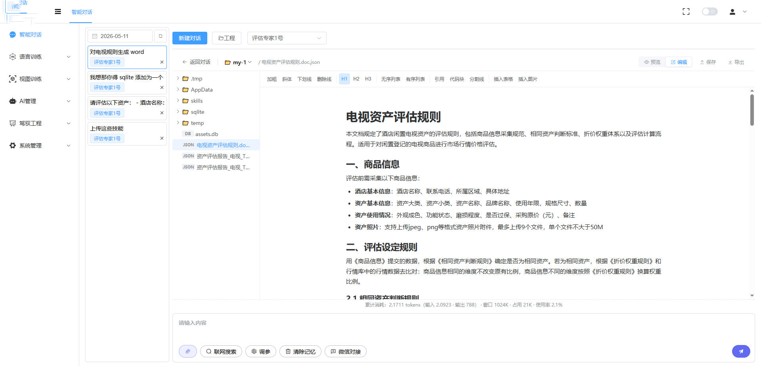This screenshot has height=366, width=761.
Task: Insert 代码块 code block
Action: tap(457, 79)
